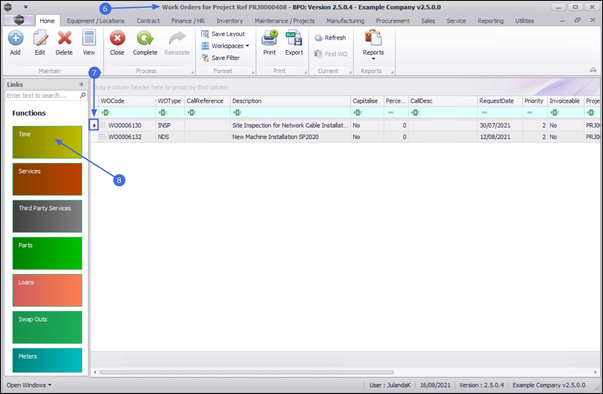Open the Parts function tile
The width and height of the screenshot is (603, 394).
[47, 253]
